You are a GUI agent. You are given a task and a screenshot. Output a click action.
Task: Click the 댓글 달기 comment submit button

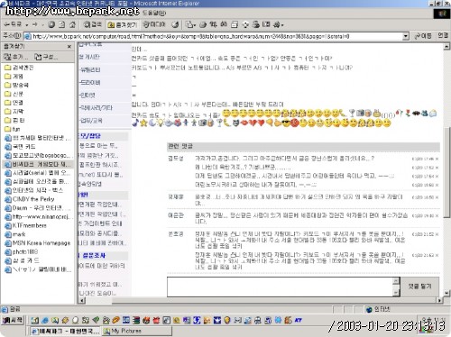(419, 287)
